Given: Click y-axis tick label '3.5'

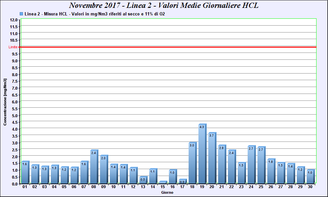Looking at the screenshot, I should click(x=14, y=136).
